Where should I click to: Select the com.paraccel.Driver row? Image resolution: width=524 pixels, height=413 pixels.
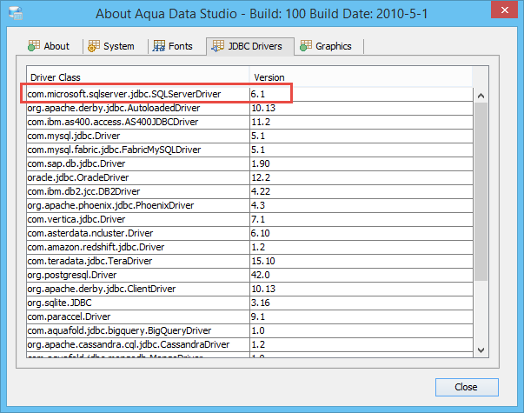249,316
